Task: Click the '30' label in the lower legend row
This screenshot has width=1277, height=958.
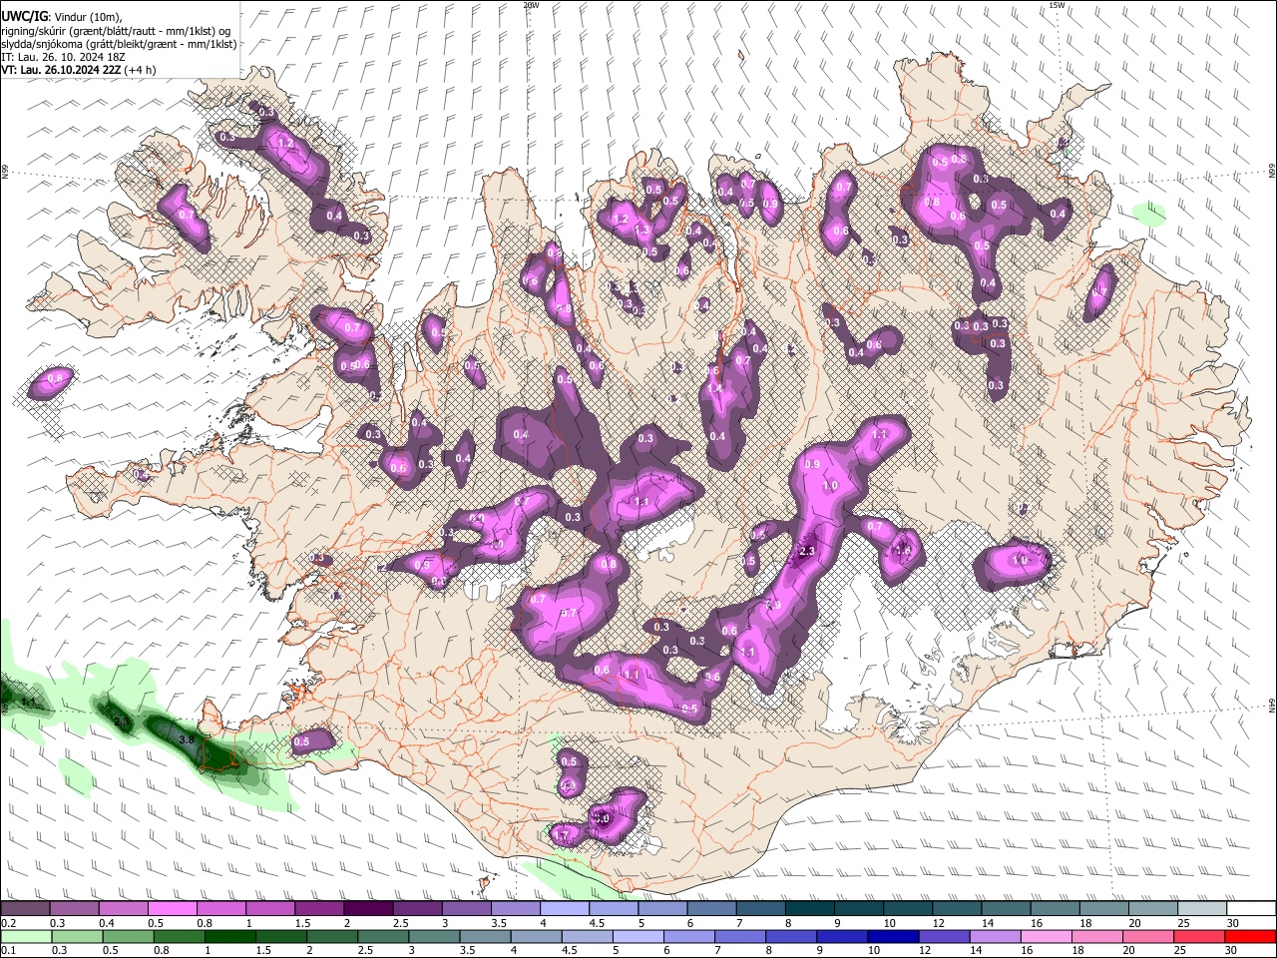Action: point(1233,950)
